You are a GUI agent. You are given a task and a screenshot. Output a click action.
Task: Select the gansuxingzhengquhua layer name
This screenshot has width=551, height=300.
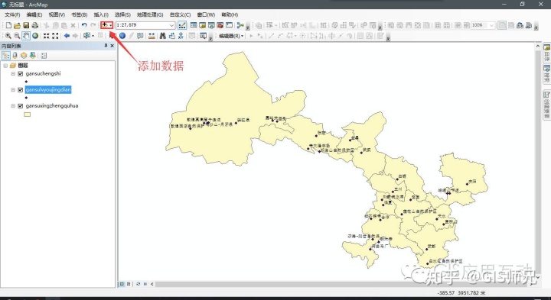52,106
